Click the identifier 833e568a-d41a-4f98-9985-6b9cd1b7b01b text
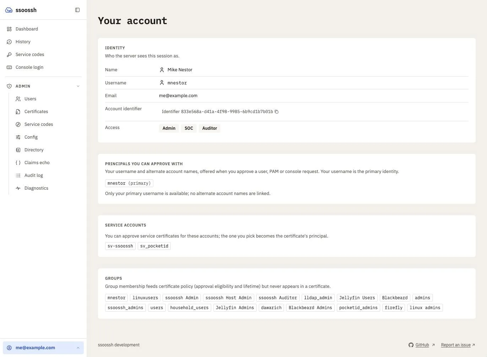This screenshot has height=357, width=487. tap(227, 112)
